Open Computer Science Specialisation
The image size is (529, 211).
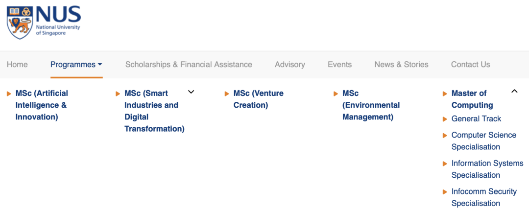tap(484, 141)
